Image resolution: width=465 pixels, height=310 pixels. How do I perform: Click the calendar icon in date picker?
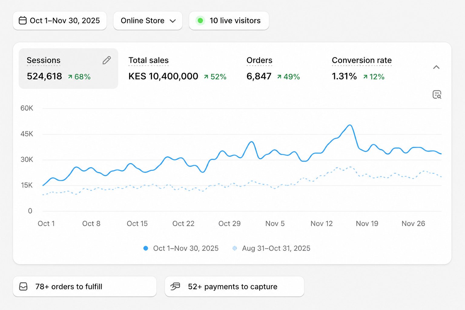[x=23, y=21]
